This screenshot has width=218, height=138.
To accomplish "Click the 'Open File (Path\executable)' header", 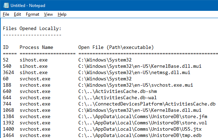I will 116,48.
